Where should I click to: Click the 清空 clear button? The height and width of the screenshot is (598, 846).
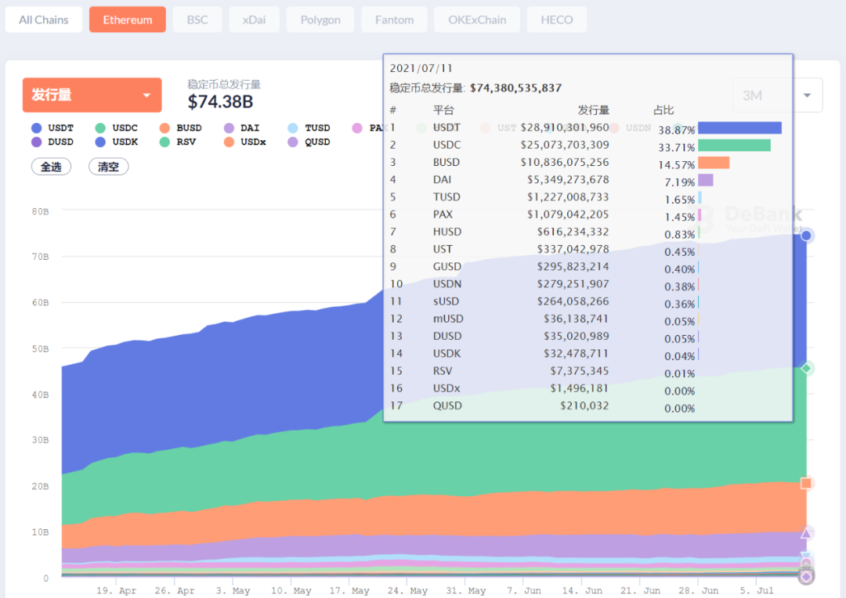pos(108,167)
